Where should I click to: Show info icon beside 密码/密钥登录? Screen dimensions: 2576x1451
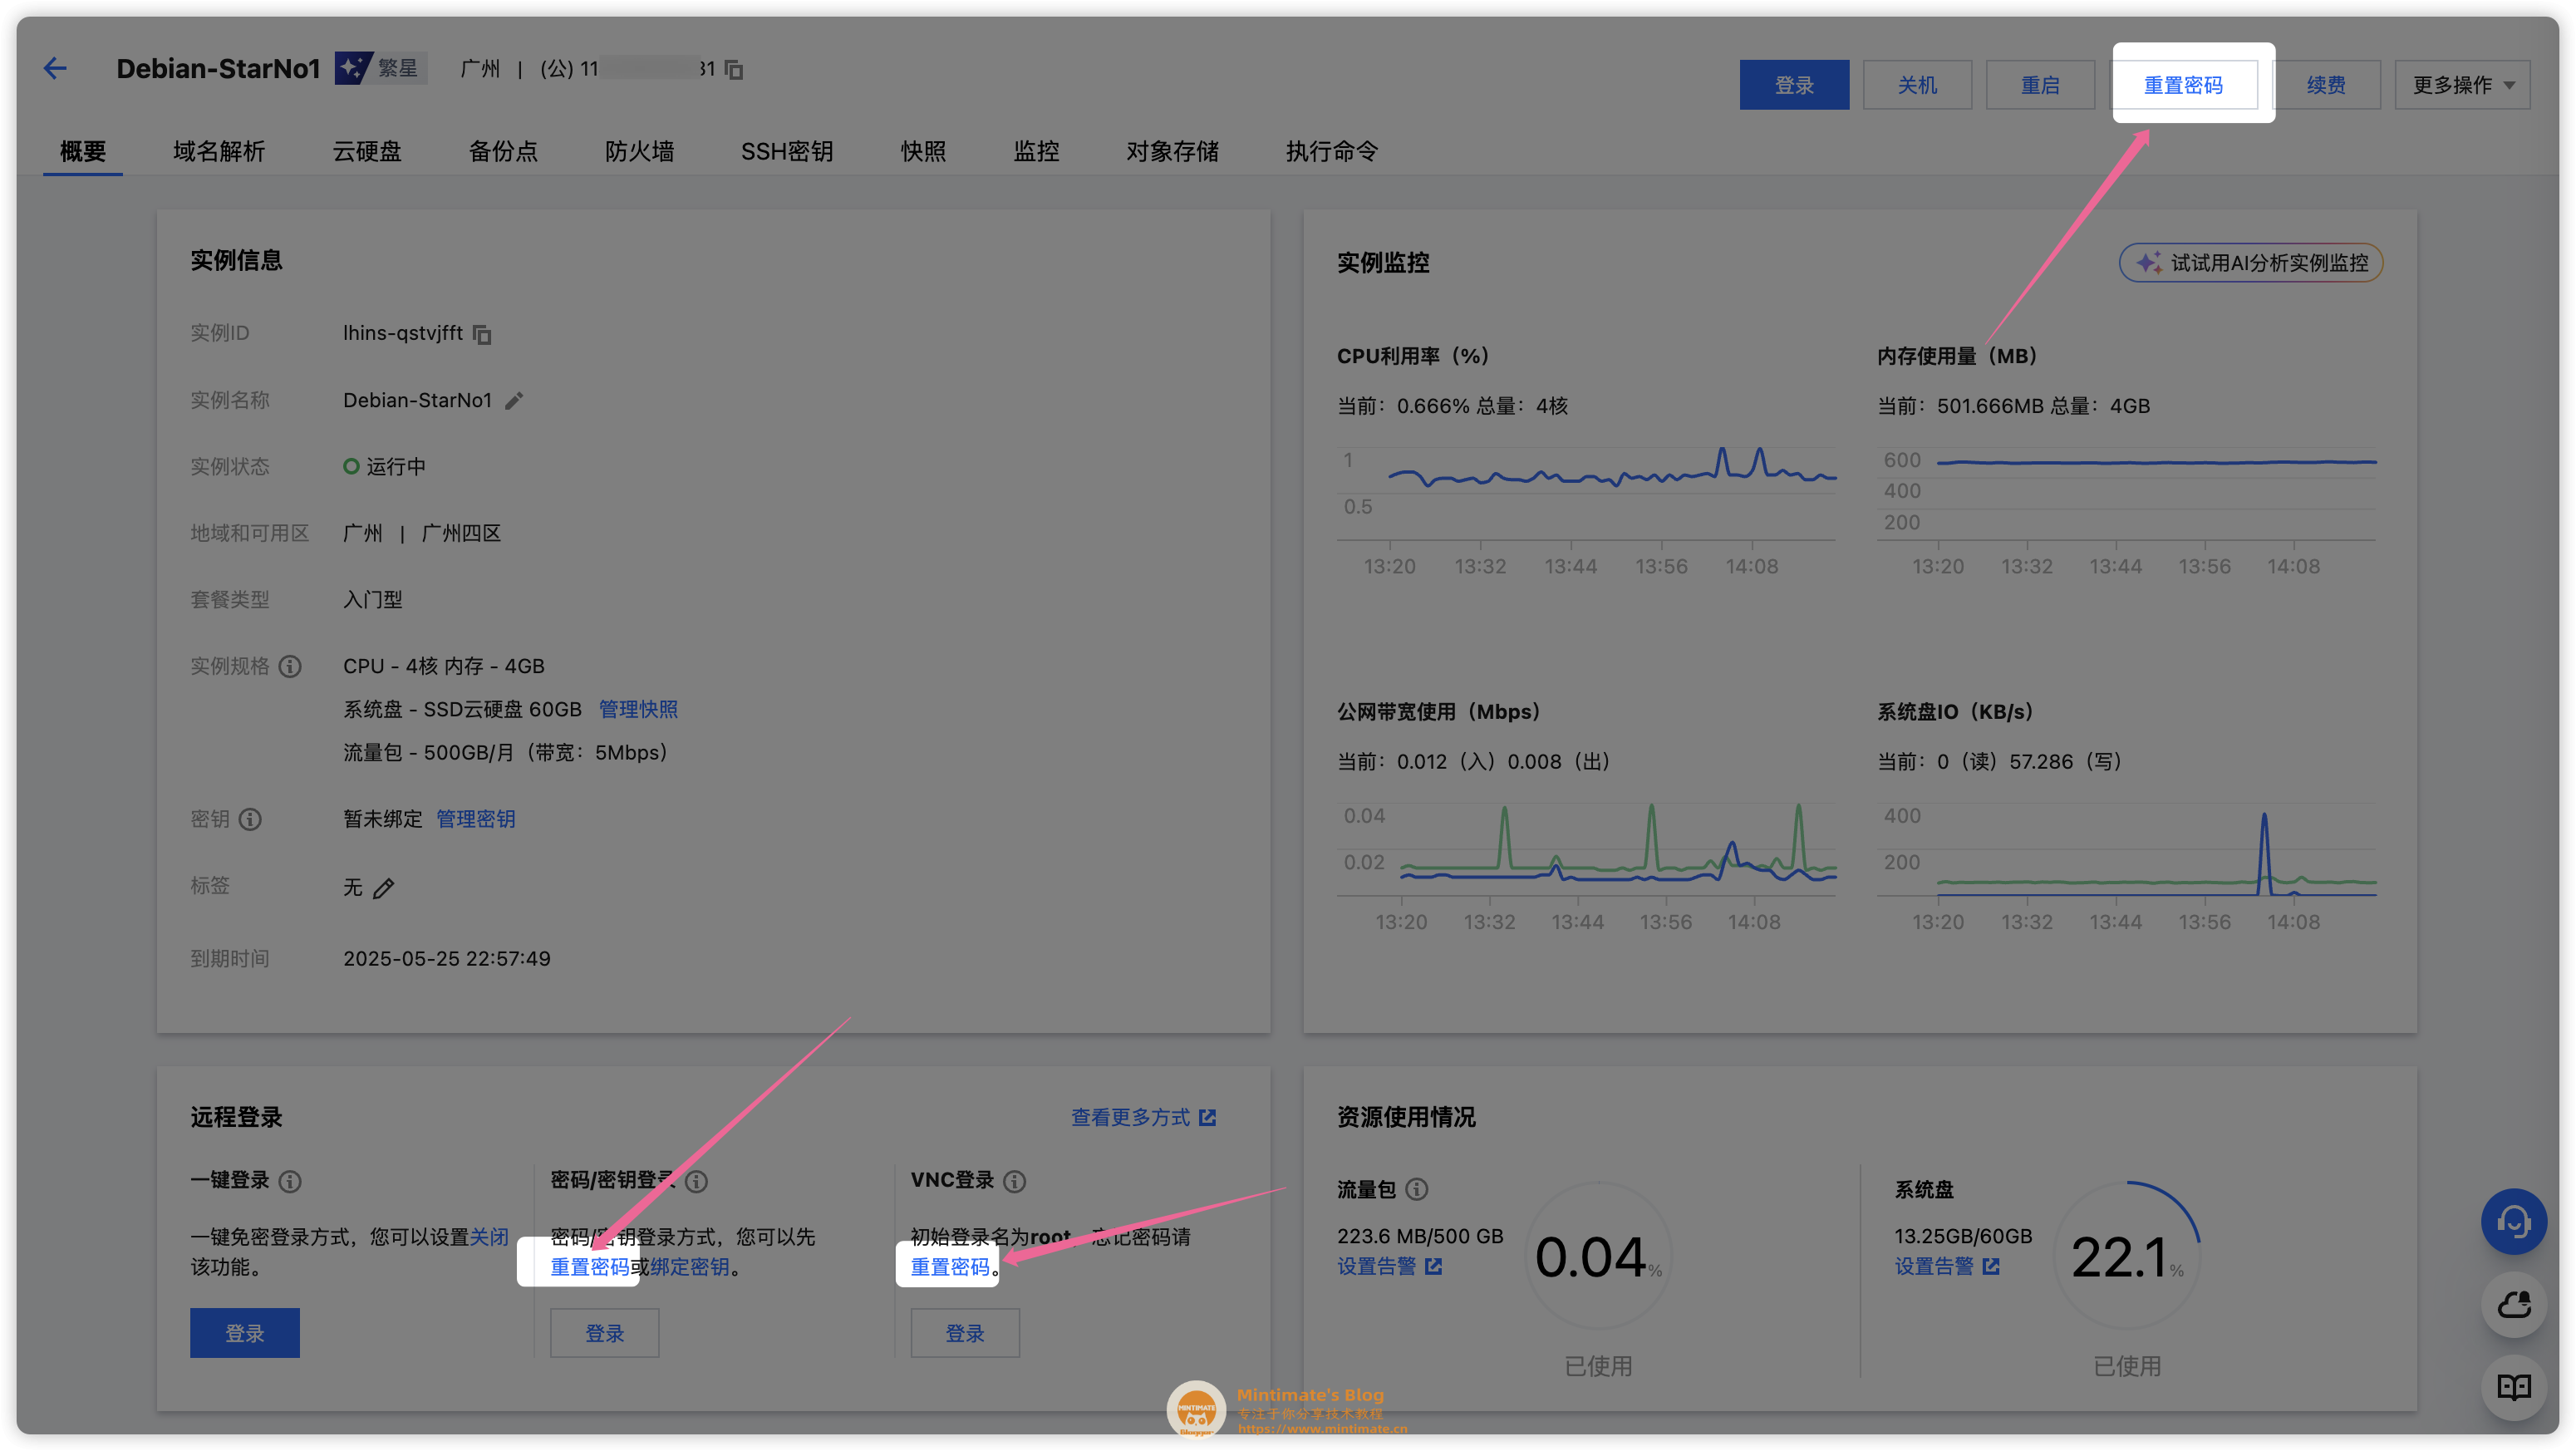tap(697, 1182)
